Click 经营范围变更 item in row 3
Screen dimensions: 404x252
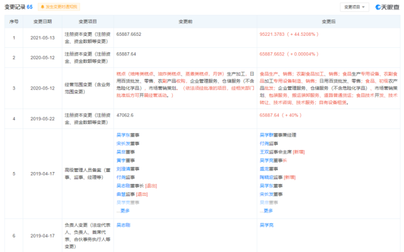pyautogui.click(x=88, y=88)
